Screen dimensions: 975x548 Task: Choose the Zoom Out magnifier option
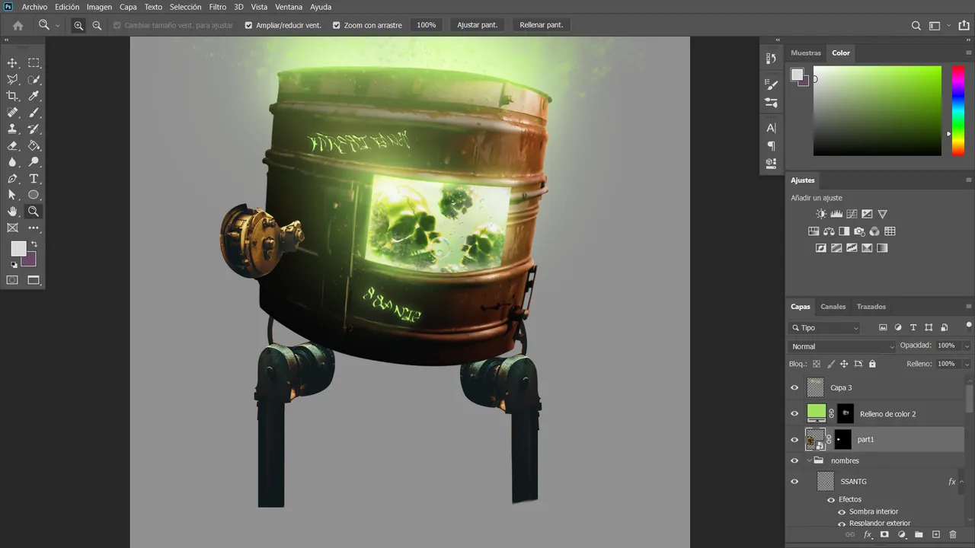click(x=97, y=25)
